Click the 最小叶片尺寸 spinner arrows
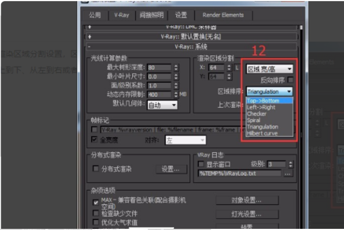 pos(176,77)
